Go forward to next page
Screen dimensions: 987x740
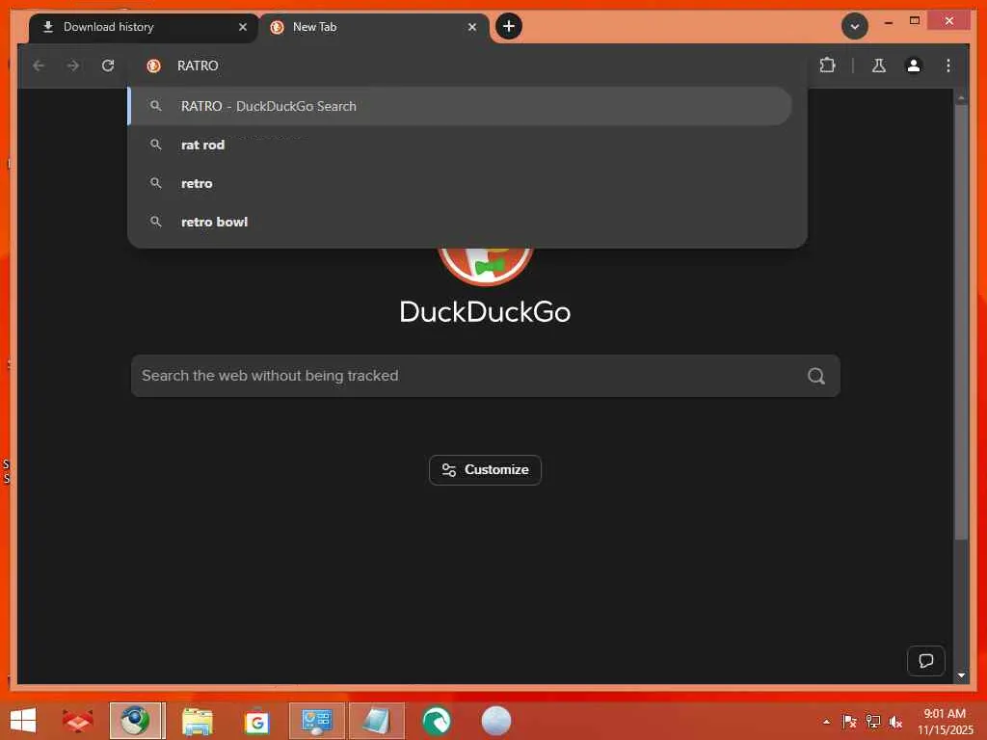click(73, 66)
